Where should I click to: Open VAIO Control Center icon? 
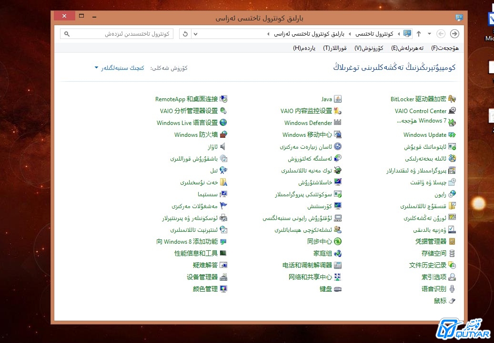click(x=452, y=111)
